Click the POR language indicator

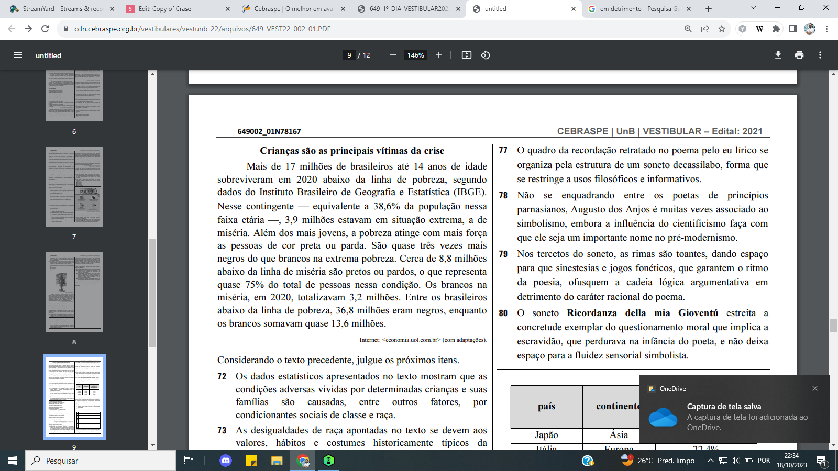(x=764, y=461)
